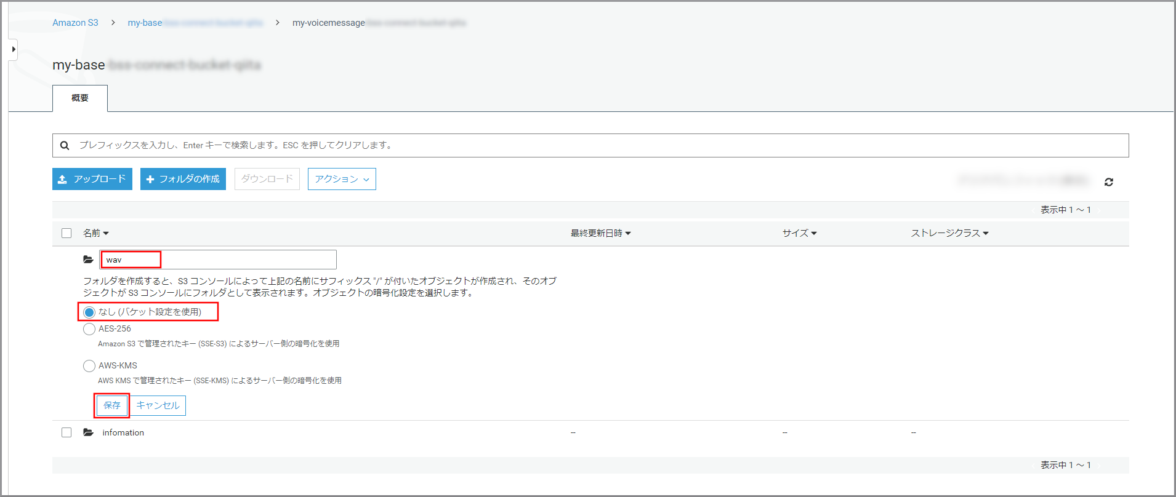Focus the prefix search field
This screenshot has width=1176, height=497.
tap(590, 146)
